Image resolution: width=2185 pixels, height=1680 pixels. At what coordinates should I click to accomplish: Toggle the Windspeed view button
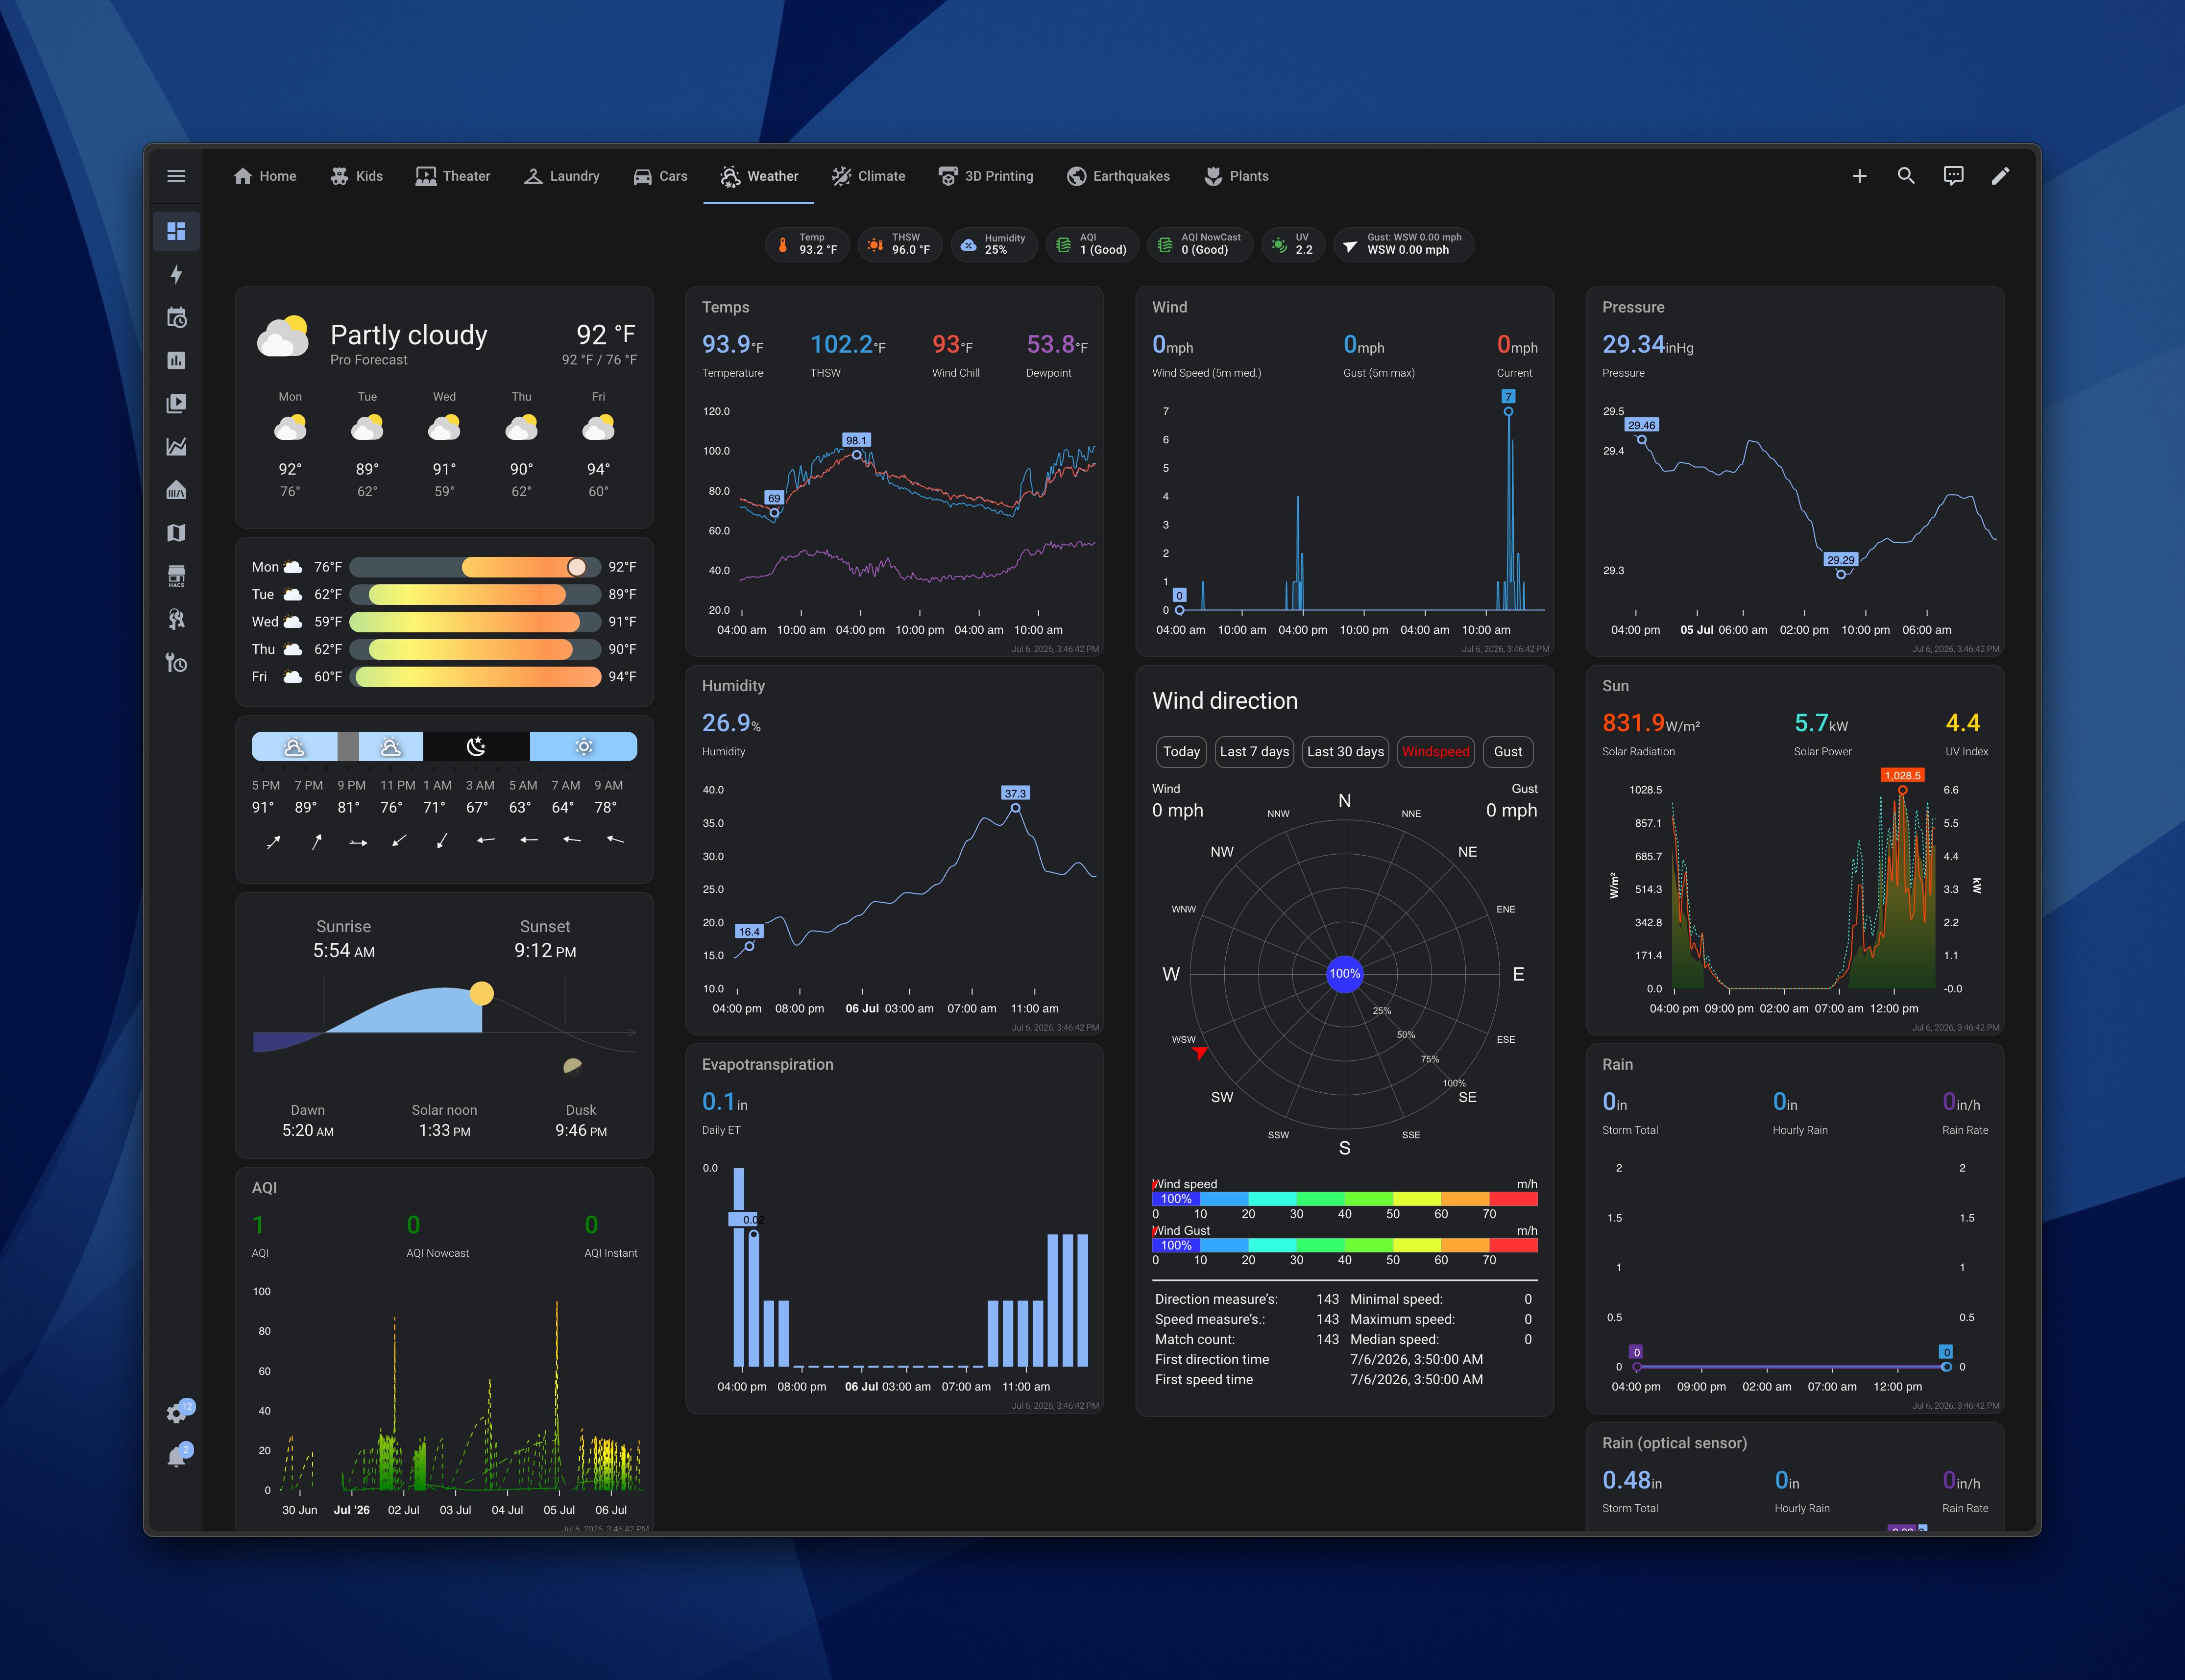coord(1435,752)
